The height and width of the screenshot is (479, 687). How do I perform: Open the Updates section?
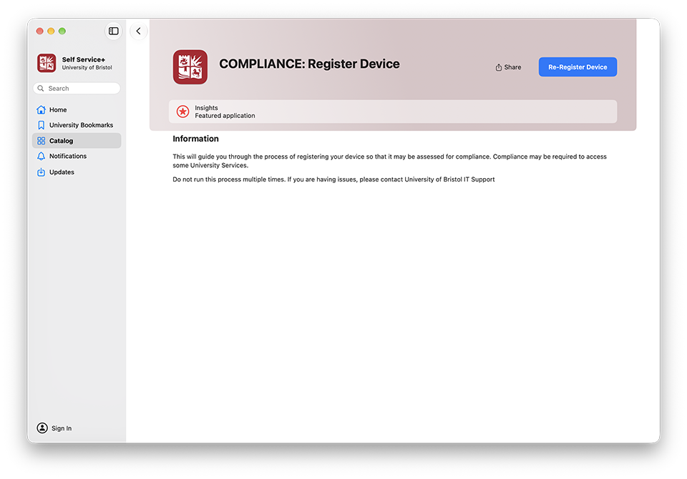click(77, 172)
